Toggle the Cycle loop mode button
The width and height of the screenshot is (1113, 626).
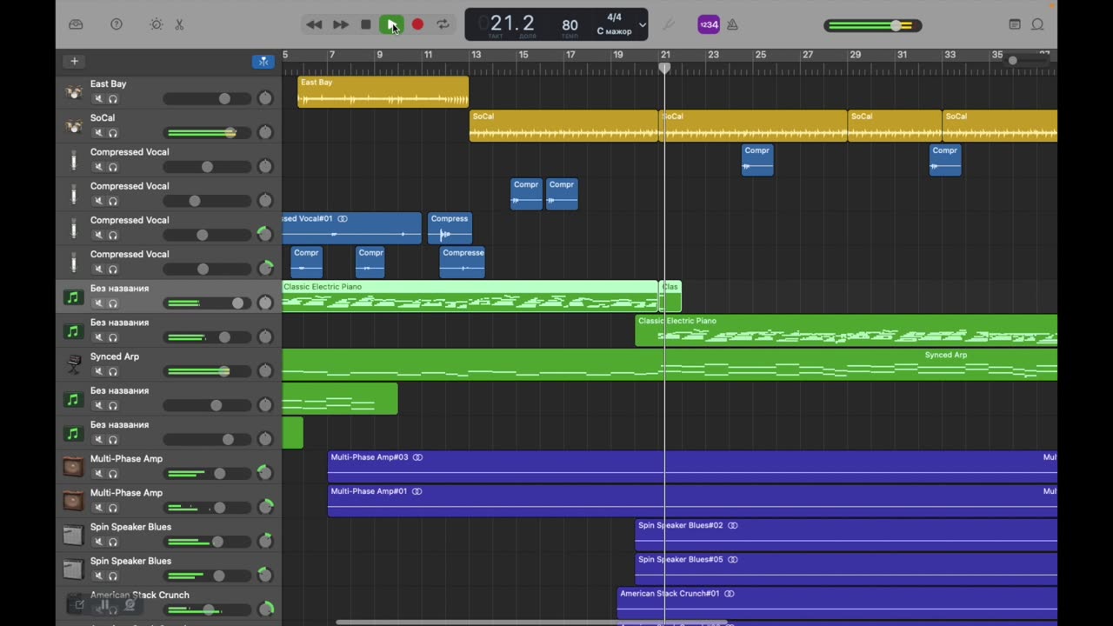(x=443, y=24)
